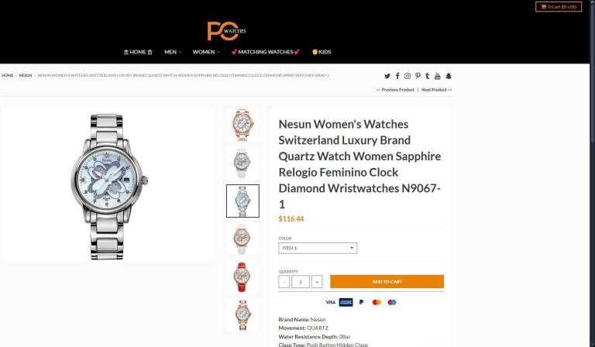Viewport: 595px width, 347px height.
Task: Open the YouTube icon link
Action: (x=438, y=76)
